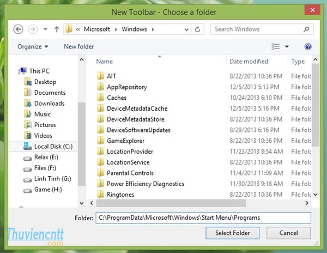Change view with the view icon
The width and height of the screenshot is (327, 253).
point(275,46)
